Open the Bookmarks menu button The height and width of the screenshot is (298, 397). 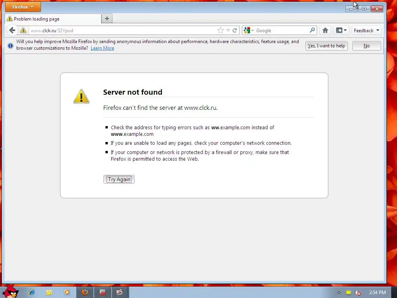pyautogui.click(x=342, y=30)
